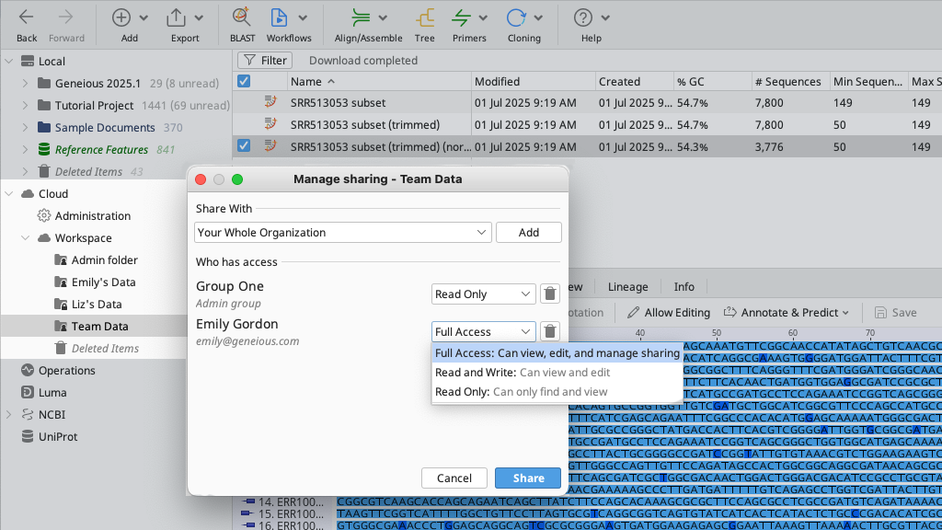Screen dimensions: 942x530
Task: Remove Emily Gordon using trash icon
Action: (549, 331)
